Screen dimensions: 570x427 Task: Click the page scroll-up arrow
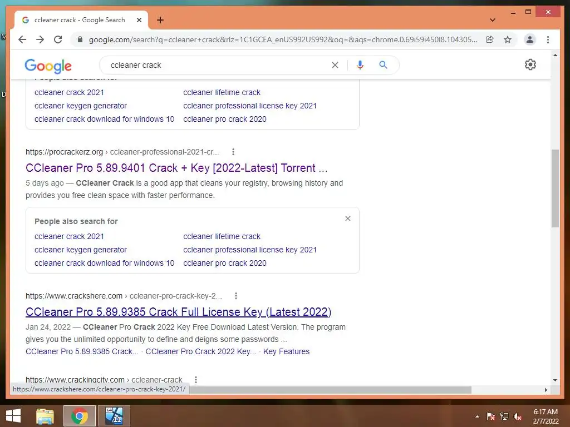coord(555,55)
